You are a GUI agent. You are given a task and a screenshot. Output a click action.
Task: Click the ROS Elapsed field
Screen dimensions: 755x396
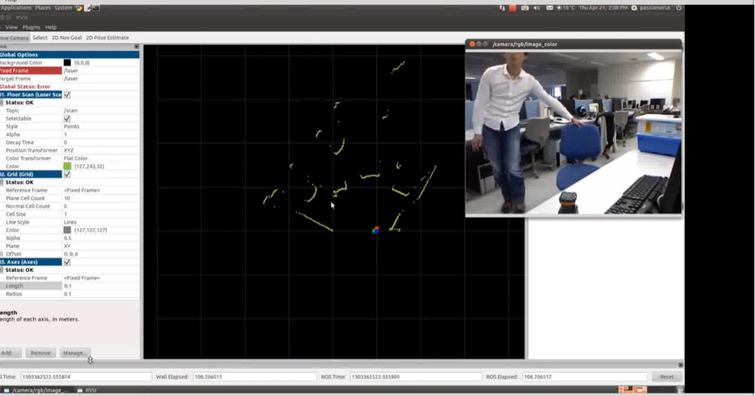(x=584, y=377)
